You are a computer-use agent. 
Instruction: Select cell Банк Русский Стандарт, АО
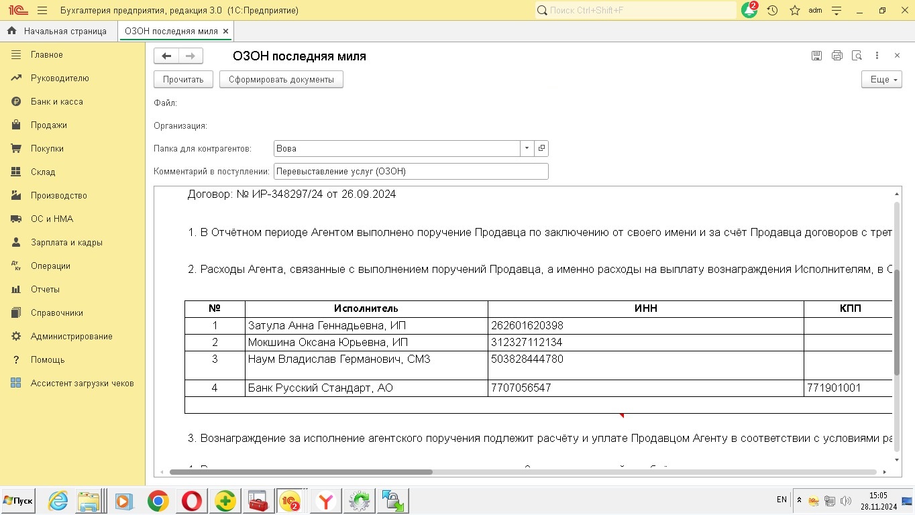tap(366, 388)
